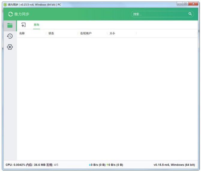The width and height of the screenshot is (201, 172).
Task: Click the 发现: 4/5 status entry
Action: [52, 165]
